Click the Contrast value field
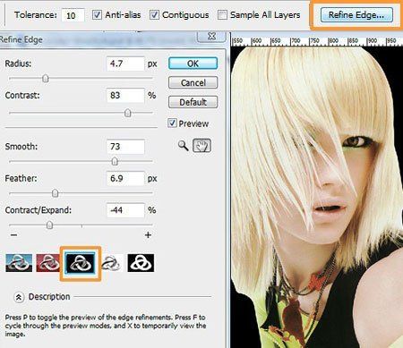403x348 pixels. (125, 96)
